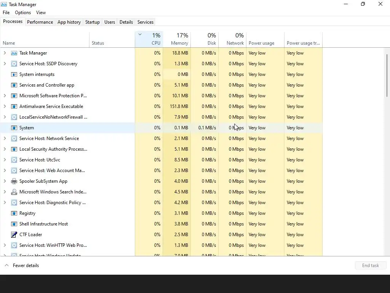This screenshot has height=293, width=390.
Task: Expand LocalServiceNoNetworkFirewall row
Action: point(5,117)
